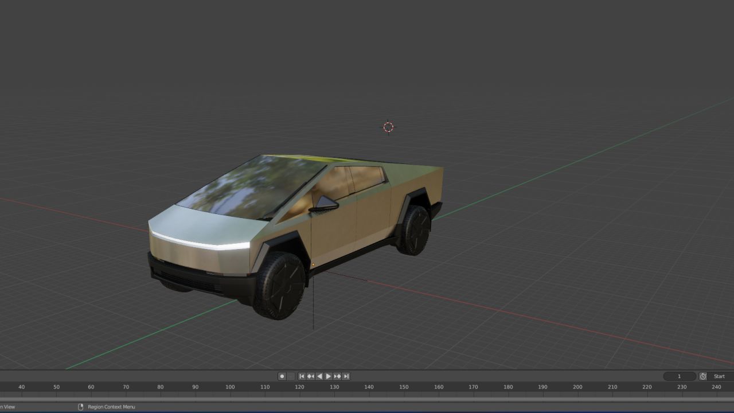Select the truck's side mirror
The width and height of the screenshot is (734, 413).
point(325,205)
